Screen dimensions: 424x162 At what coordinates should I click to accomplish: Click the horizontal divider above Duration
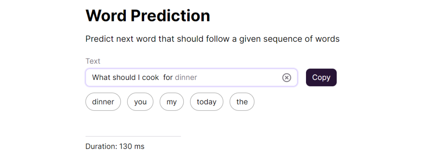[133, 136]
